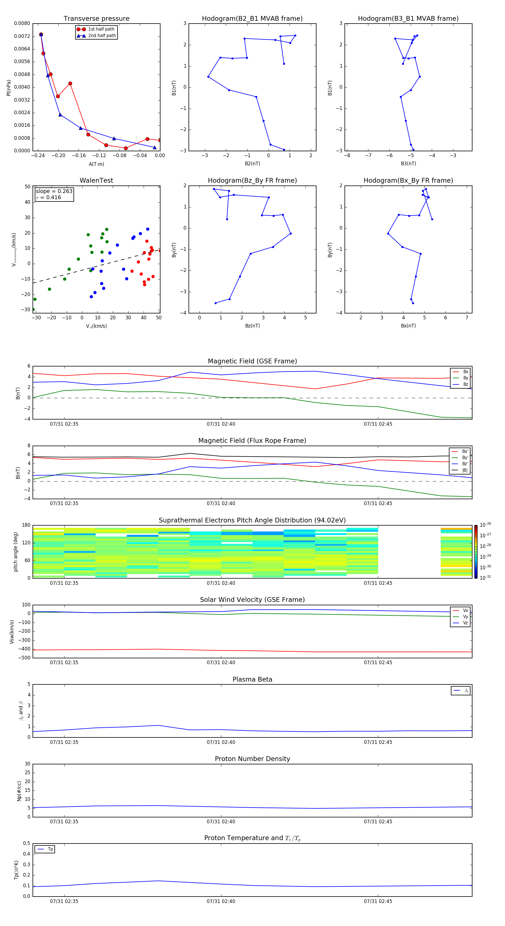
Task: Click the 'WalenTest' plot title
Action: click(x=96, y=180)
